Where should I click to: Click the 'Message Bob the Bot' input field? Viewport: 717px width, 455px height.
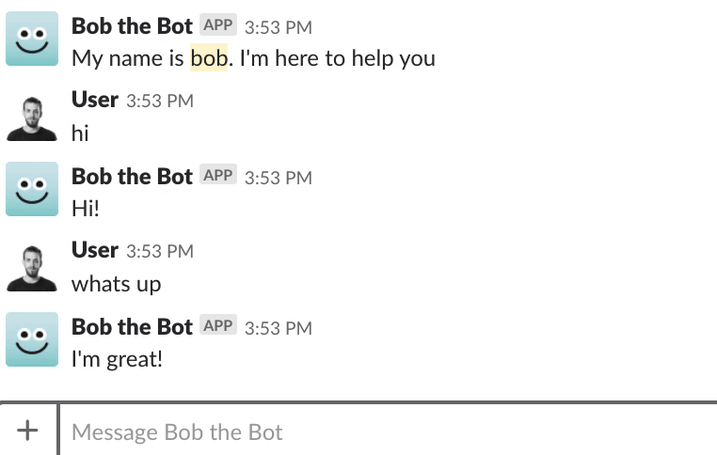(376, 431)
